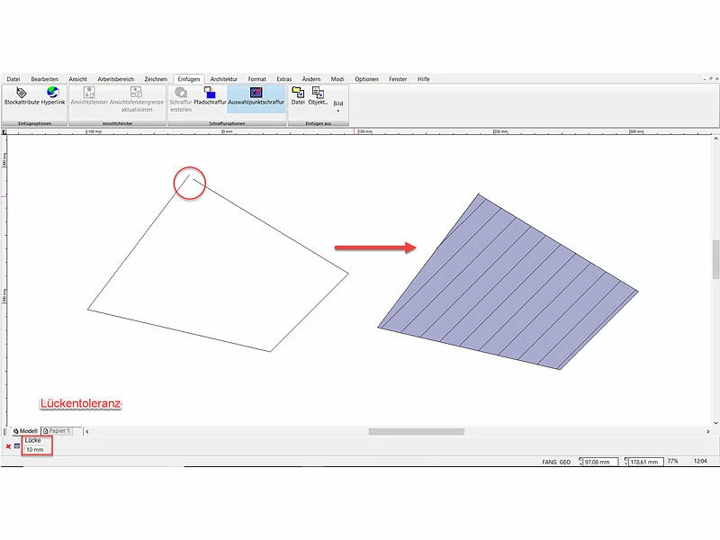
Task: Open the Architektur ribbon tab
Action: tap(223, 79)
